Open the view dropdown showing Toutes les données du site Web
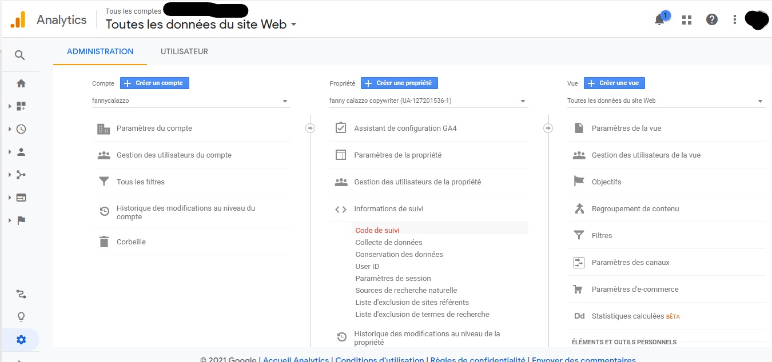This screenshot has height=362, width=772. 666,101
